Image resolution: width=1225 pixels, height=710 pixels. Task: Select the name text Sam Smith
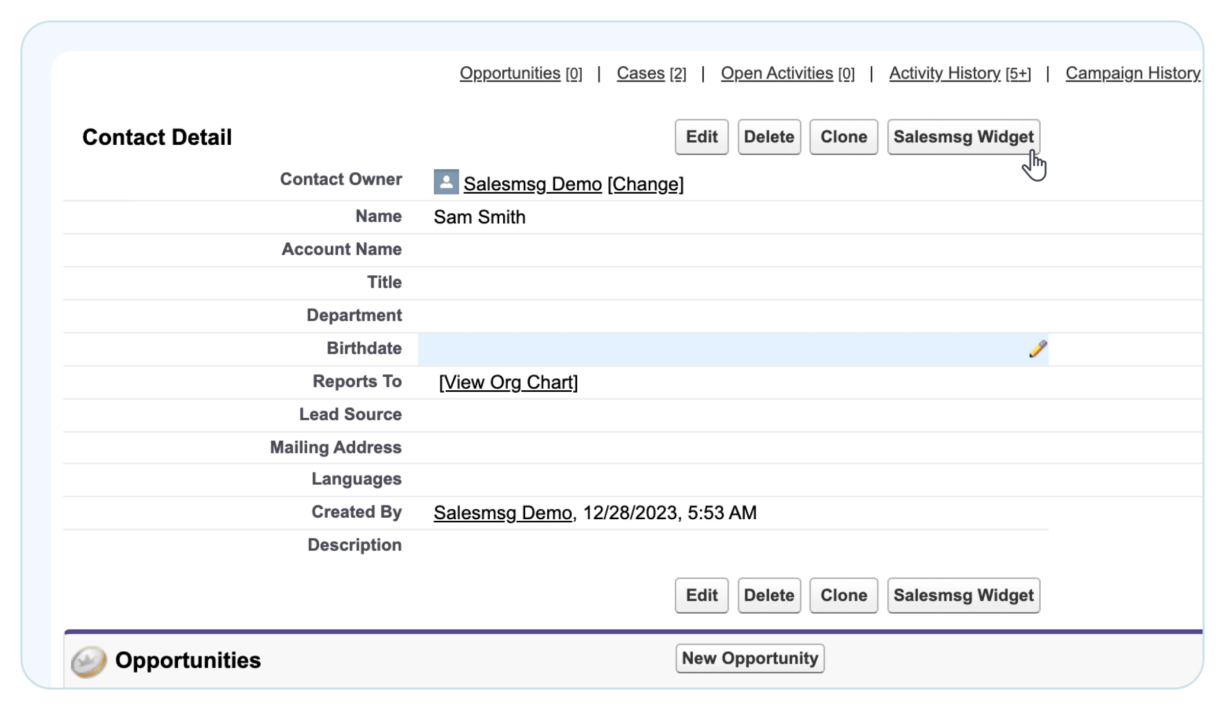480,217
